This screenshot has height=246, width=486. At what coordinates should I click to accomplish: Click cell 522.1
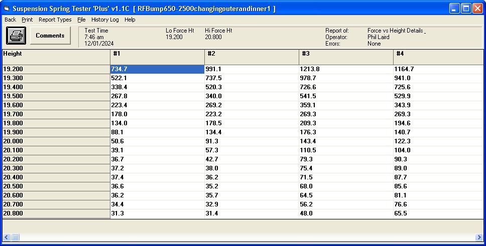click(x=157, y=78)
